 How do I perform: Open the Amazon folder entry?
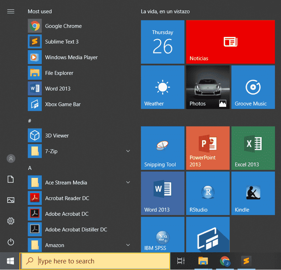pos(80,245)
